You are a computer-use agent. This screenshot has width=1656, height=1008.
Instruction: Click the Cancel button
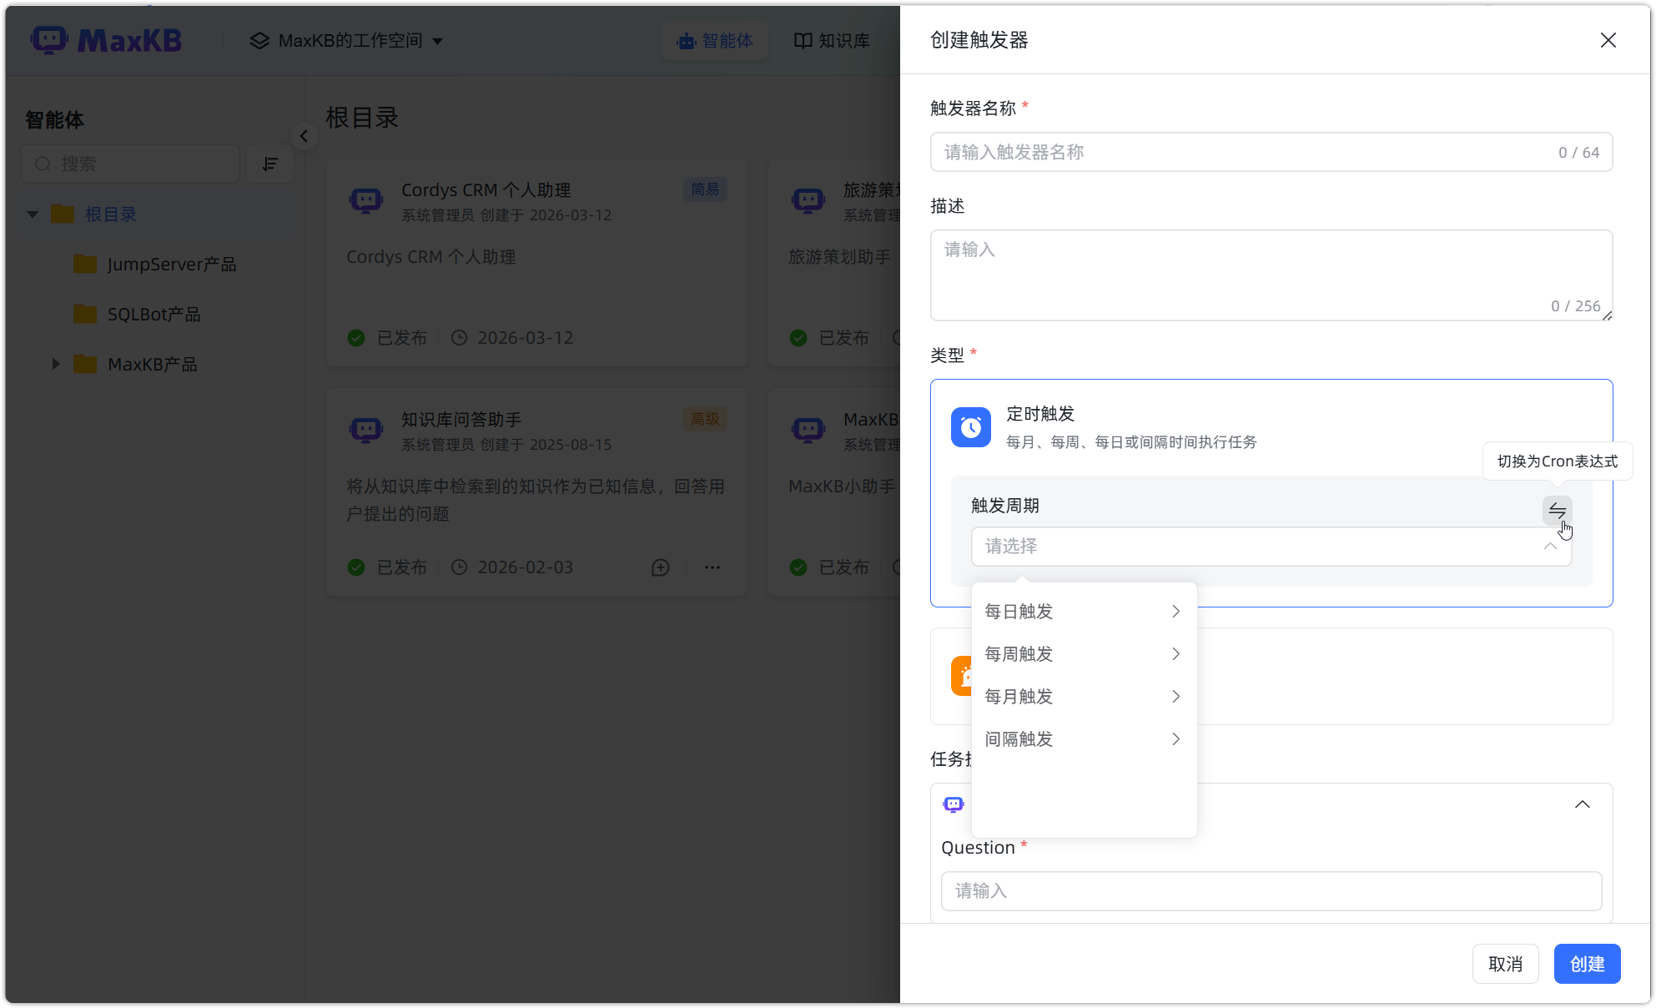point(1504,964)
